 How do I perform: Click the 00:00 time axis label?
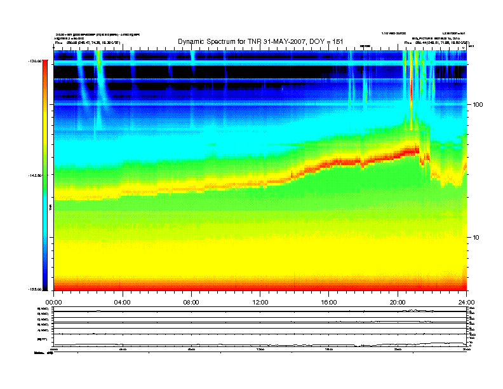(53, 303)
